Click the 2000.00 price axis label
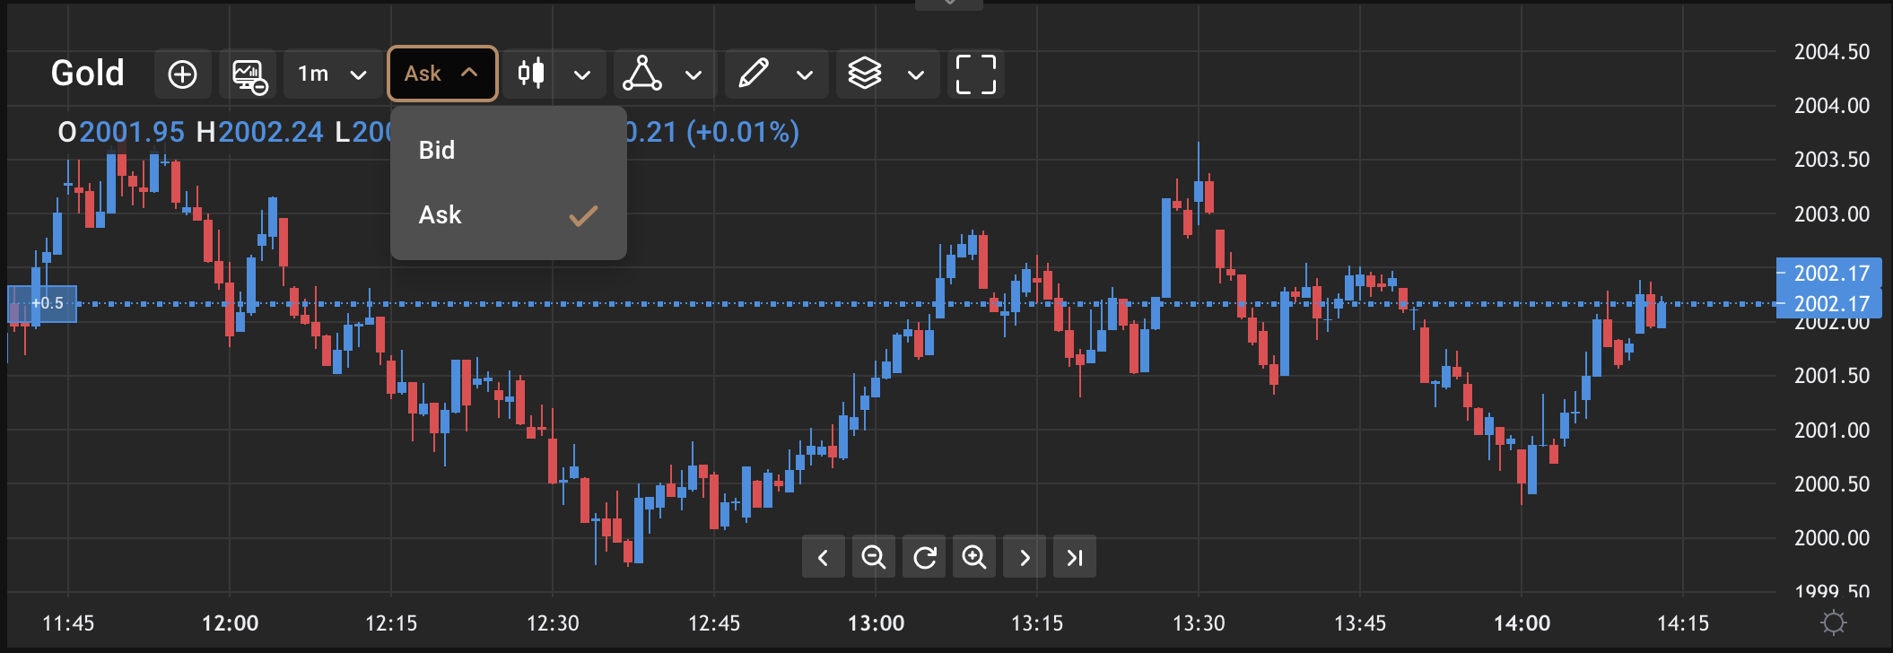 click(x=1832, y=538)
